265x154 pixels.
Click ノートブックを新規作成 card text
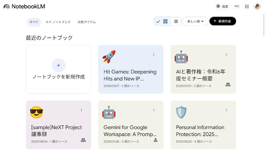[58, 77]
